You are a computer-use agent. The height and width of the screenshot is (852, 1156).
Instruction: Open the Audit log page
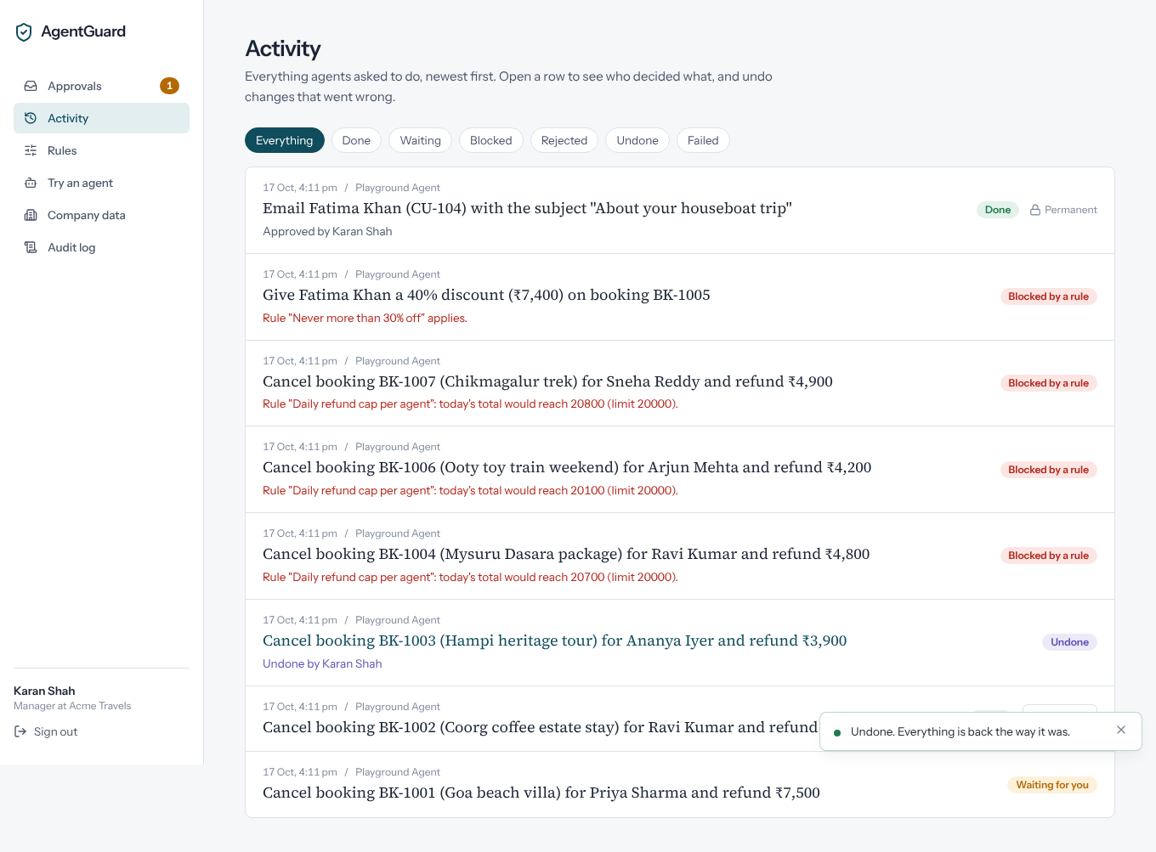click(x=101, y=247)
